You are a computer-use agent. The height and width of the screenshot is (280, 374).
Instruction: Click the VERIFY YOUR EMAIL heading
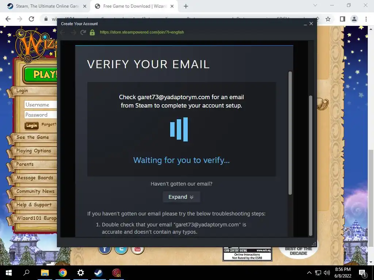tap(148, 64)
